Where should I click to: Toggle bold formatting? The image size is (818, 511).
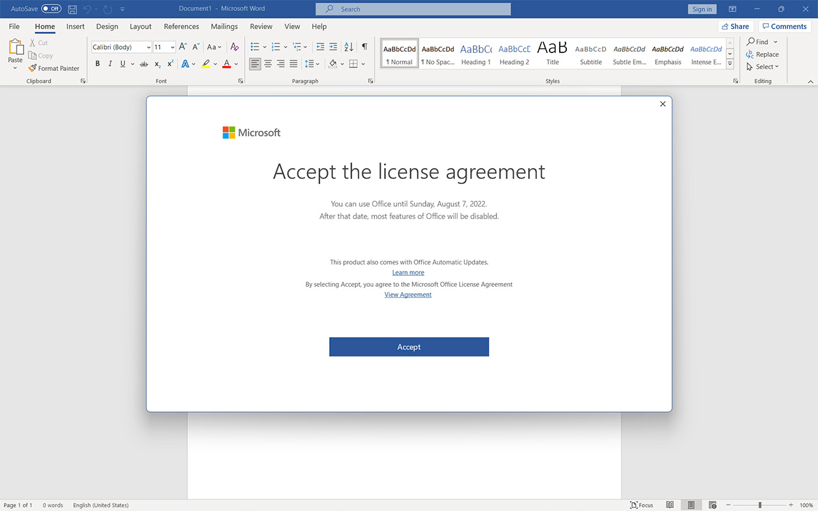98,64
